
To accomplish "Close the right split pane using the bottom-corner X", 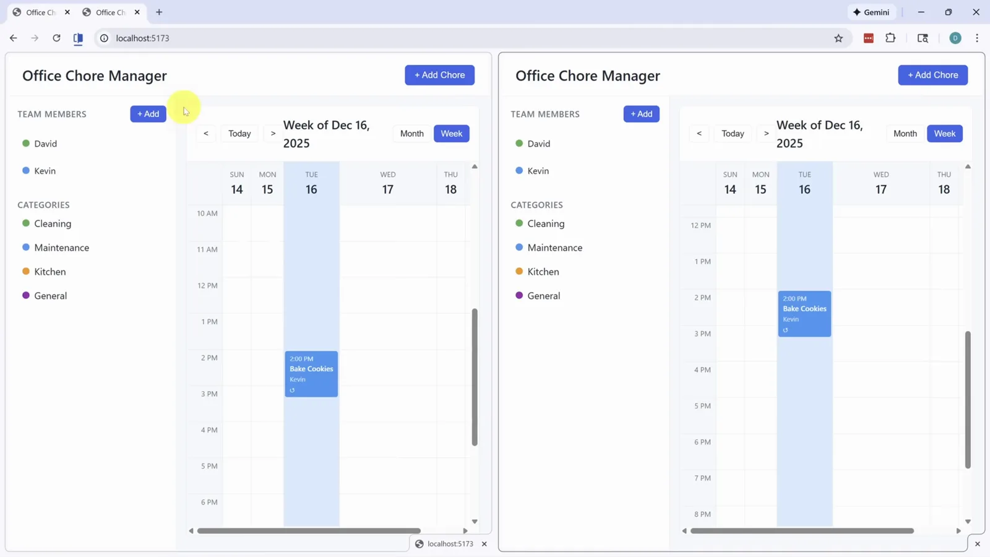I will [x=977, y=544].
